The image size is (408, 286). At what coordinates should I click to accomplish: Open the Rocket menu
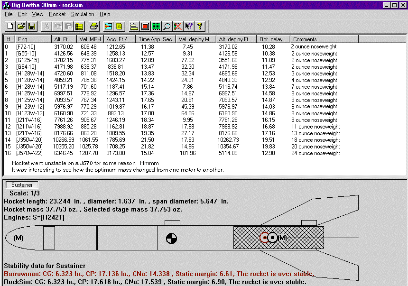point(57,14)
